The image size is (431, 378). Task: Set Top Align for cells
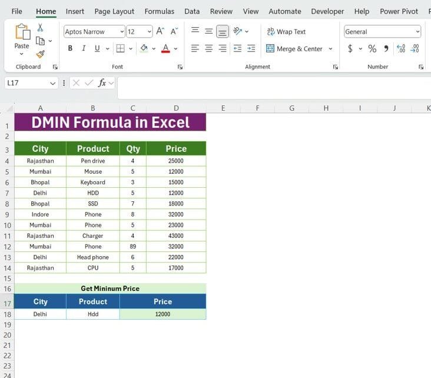[195, 31]
